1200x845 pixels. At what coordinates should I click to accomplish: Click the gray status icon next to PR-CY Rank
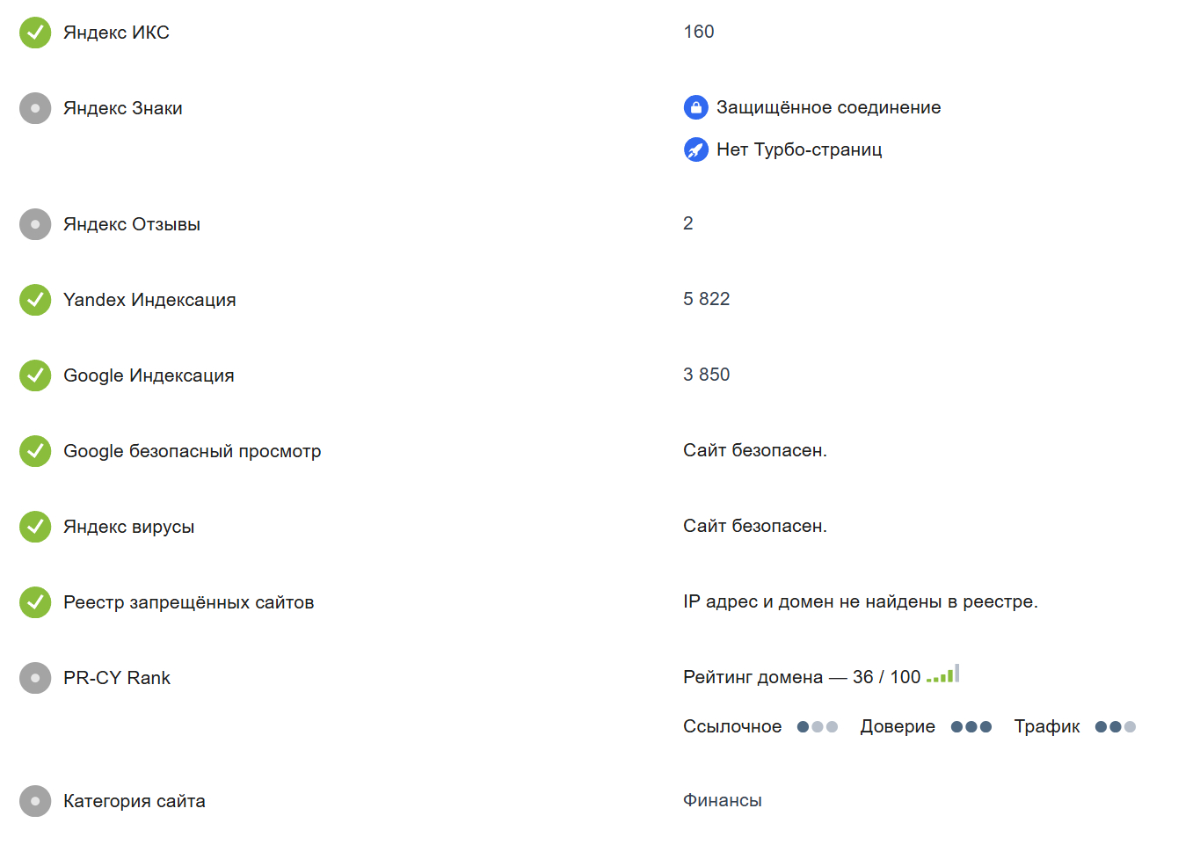tap(35, 678)
